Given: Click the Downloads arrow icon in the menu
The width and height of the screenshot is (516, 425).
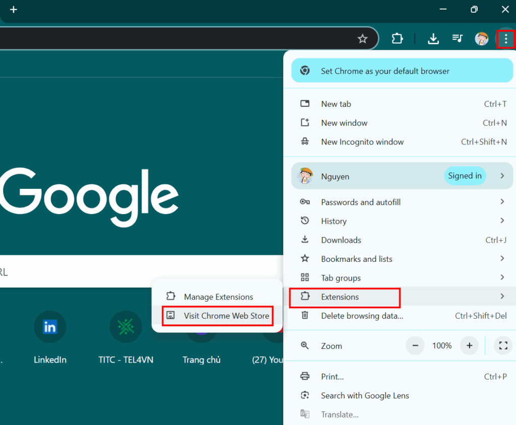Looking at the screenshot, I should tap(305, 240).
